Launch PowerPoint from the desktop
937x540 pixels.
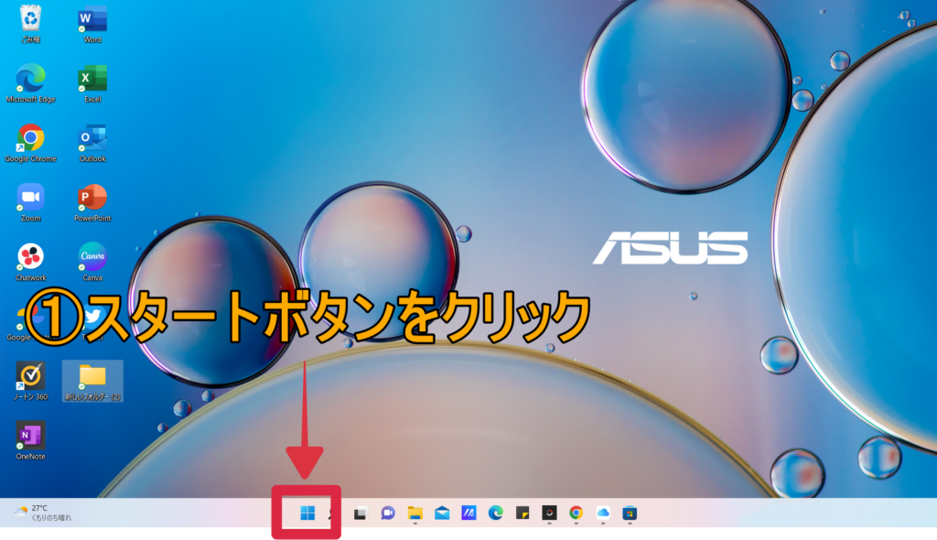92,202
